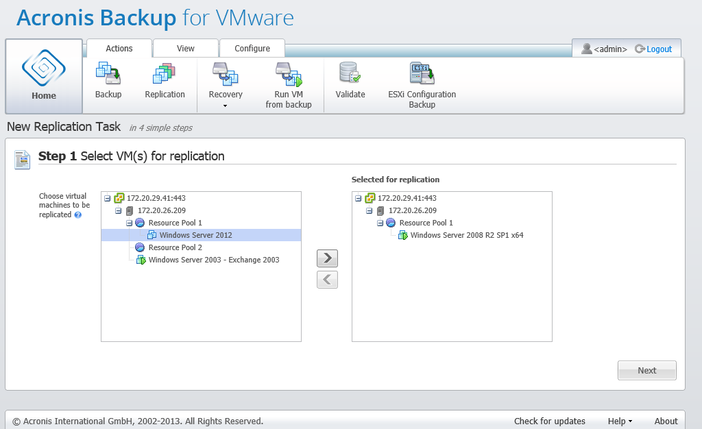
Task: Collapse Resource Pool 1 in selected tree
Action: click(x=380, y=223)
